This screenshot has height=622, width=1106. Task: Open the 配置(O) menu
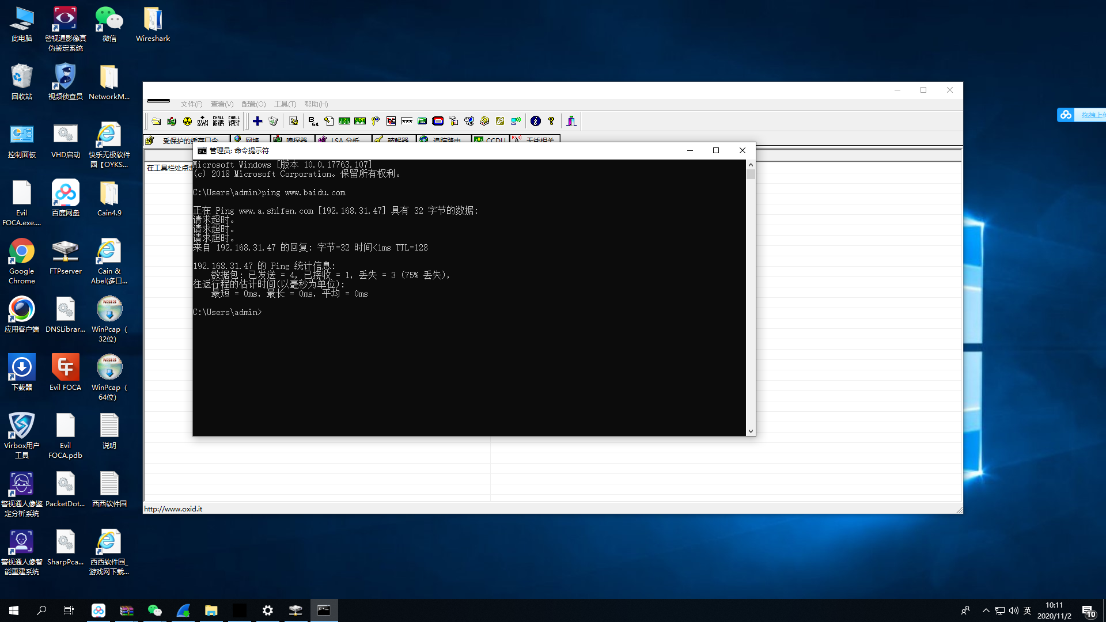pos(253,104)
